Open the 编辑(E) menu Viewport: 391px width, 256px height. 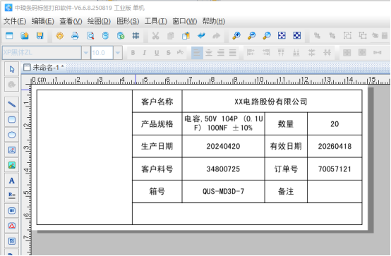(x=42, y=21)
